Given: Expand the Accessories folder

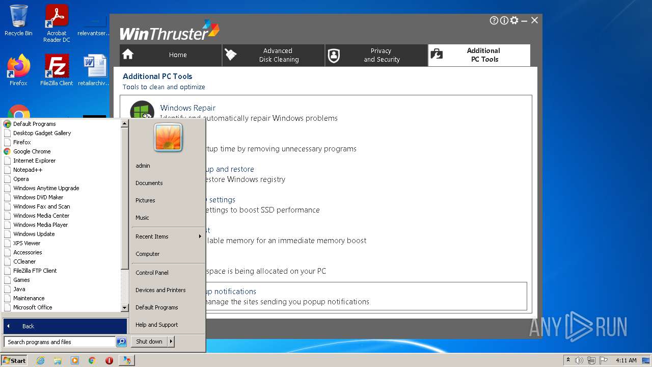Looking at the screenshot, I should 61,252.
